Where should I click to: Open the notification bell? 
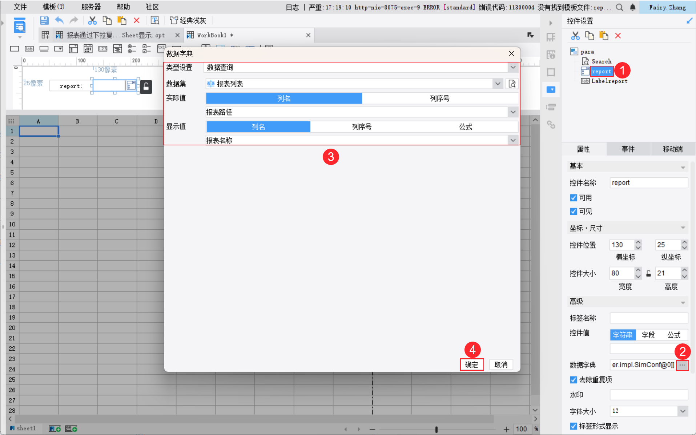tap(633, 7)
